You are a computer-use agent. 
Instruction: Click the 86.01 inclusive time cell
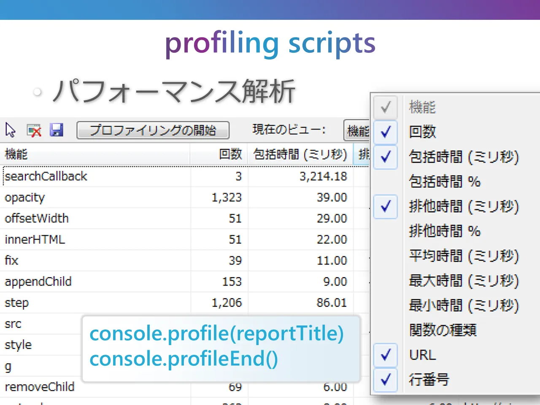[x=332, y=303]
